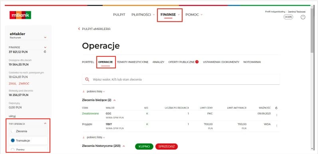Open pobierz listę above Zlecenia historyczne

pyautogui.click(x=94, y=137)
